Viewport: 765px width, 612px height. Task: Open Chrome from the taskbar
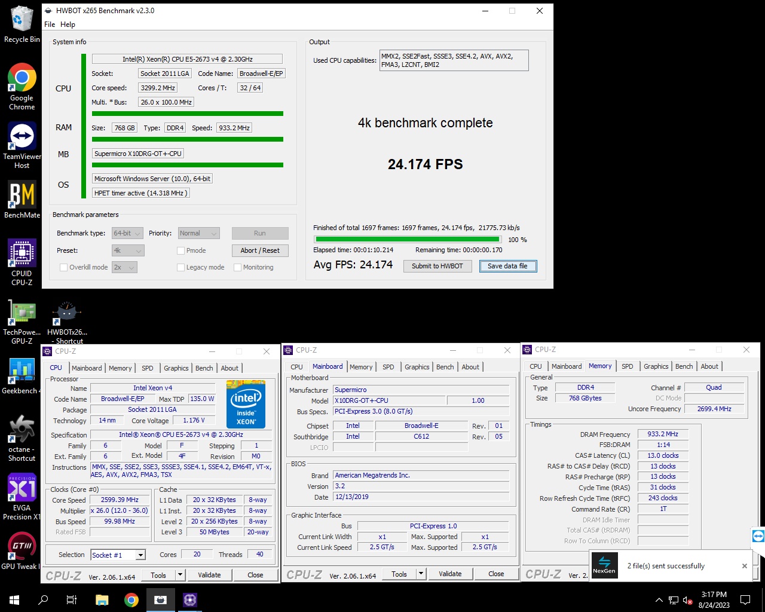coord(131,600)
